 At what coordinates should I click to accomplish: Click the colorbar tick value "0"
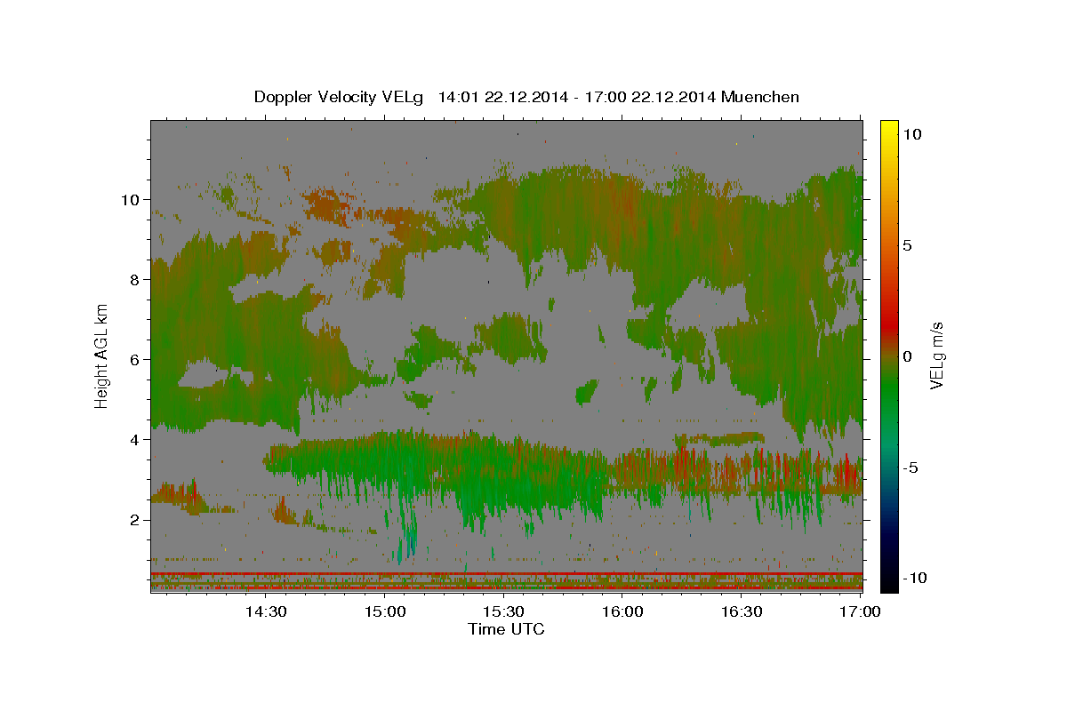(x=908, y=356)
